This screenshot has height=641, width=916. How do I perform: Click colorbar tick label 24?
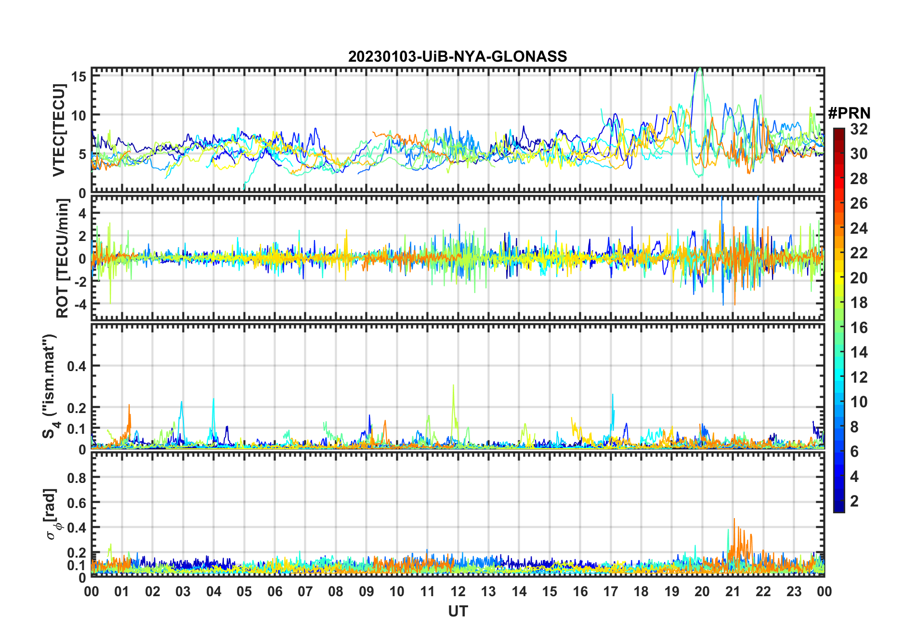pyautogui.click(x=859, y=228)
